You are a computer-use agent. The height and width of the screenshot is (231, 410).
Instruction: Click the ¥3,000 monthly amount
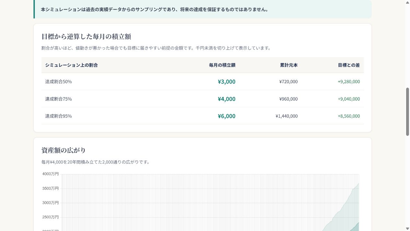click(227, 81)
